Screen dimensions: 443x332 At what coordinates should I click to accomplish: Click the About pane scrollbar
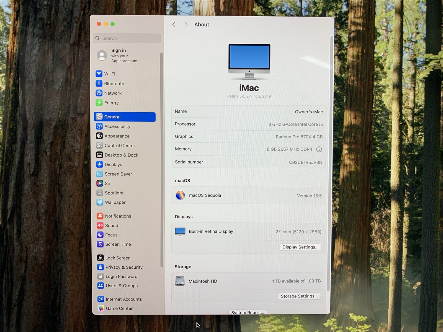point(330,163)
